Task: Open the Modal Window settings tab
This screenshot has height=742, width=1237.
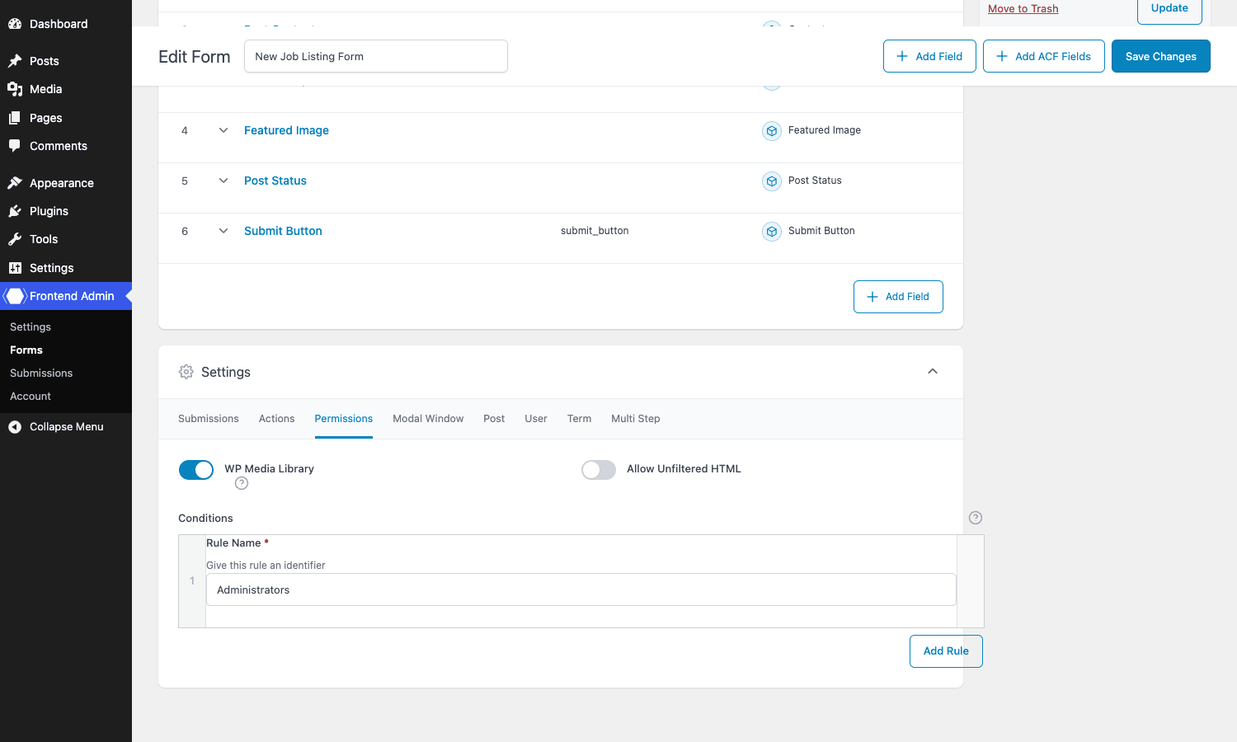Action: [x=428, y=419]
